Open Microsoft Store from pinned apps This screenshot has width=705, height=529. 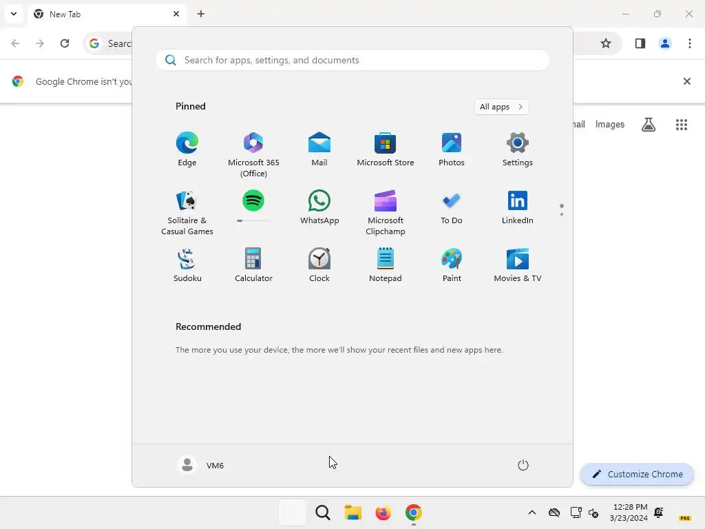tap(386, 149)
